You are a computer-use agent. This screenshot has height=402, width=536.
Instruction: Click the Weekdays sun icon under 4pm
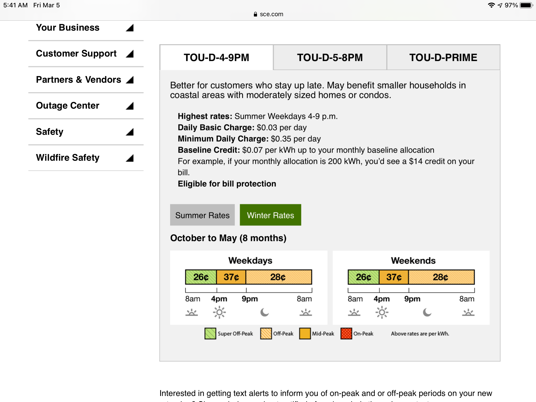click(x=219, y=312)
